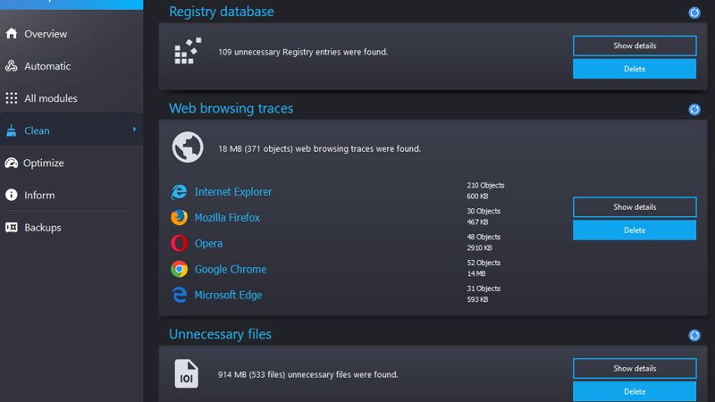Click the Unnecessary files heading
This screenshot has width=715, height=402.
click(x=220, y=334)
